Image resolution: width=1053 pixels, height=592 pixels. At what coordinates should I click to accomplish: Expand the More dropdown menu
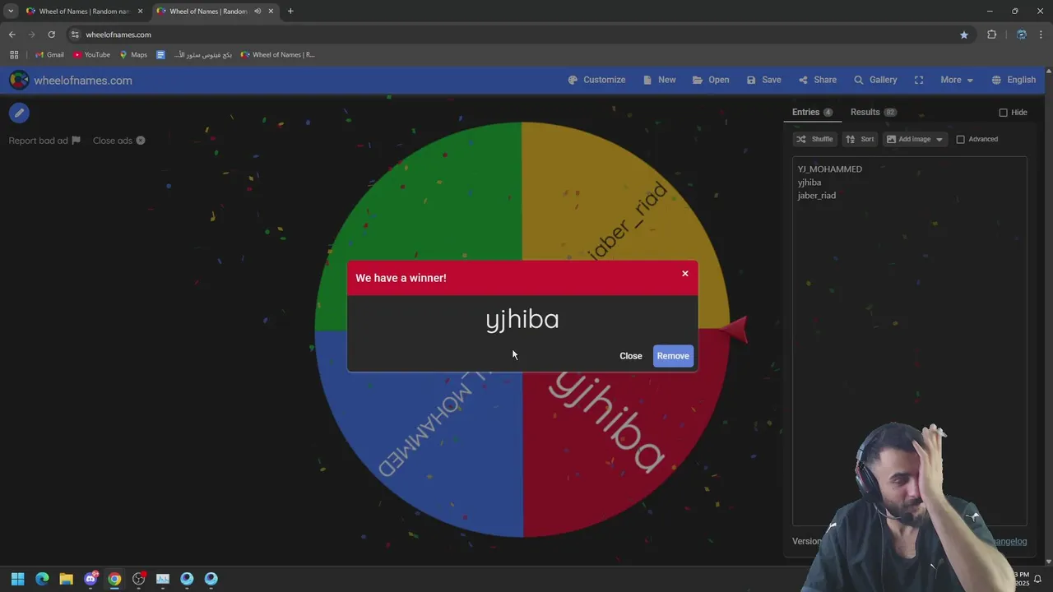957,80
